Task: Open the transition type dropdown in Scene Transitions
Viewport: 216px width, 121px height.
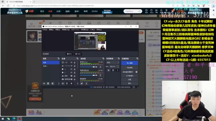Action: click(x=113, y=63)
